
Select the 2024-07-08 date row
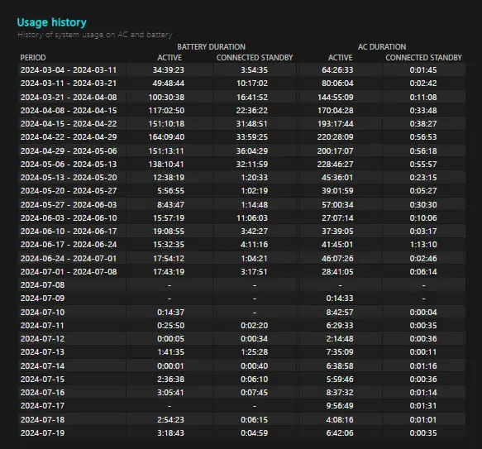42,285
